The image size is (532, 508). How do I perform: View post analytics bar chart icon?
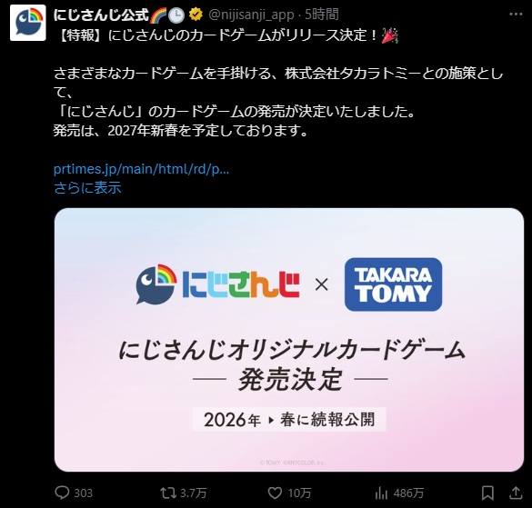(x=381, y=493)
